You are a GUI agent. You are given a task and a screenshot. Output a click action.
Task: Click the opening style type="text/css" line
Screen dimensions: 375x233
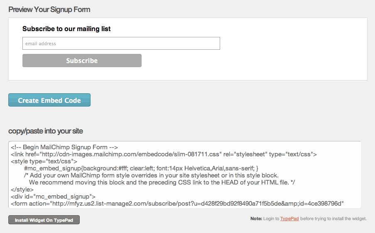[44, 161]
